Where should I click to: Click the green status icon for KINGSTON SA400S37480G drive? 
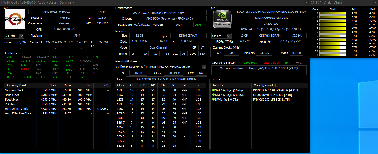(x=213, y=90)
